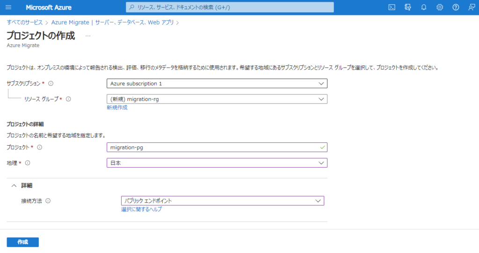479x253 pixels.
Task: Show info tooltip for リソース グループ
Action: [68, 99]
